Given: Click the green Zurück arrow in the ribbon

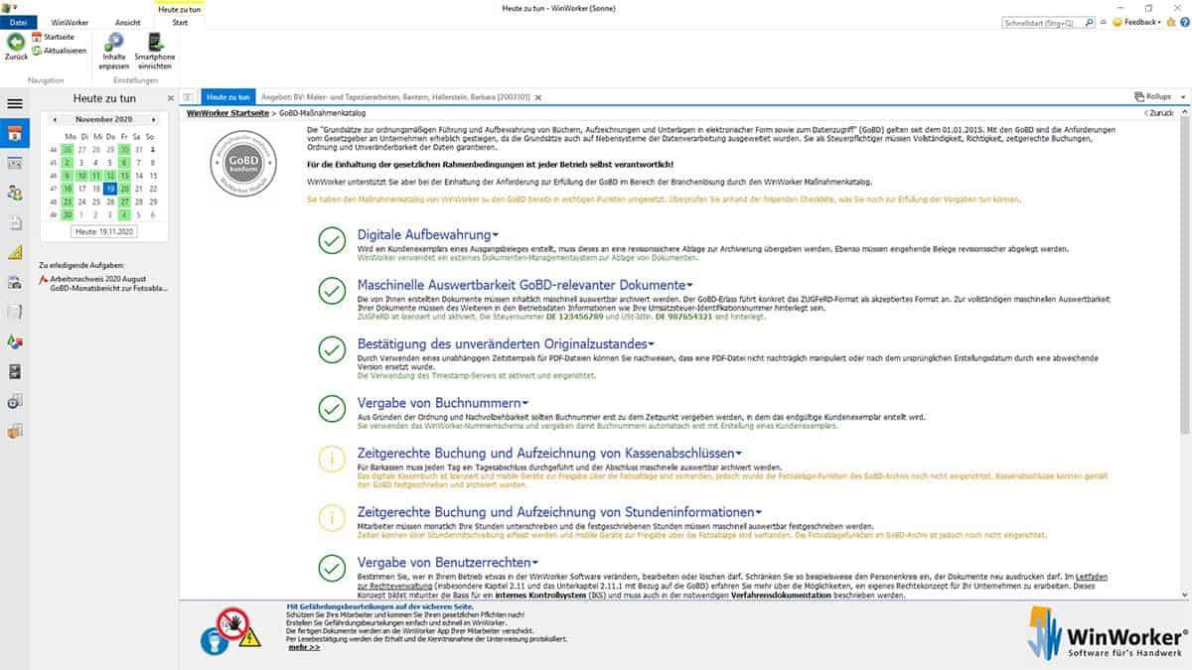Looking at the screenshot, I should point(16,42).
